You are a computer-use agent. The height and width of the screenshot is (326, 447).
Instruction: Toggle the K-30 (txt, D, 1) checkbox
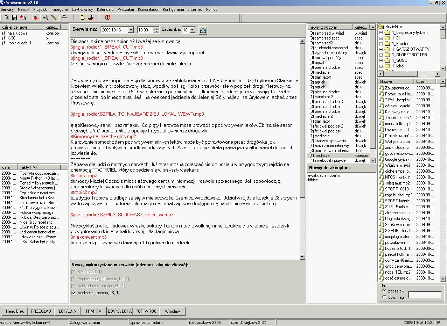[x=74, y=272]
